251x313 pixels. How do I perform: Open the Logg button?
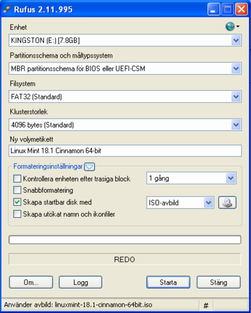[x=81, y=282]
